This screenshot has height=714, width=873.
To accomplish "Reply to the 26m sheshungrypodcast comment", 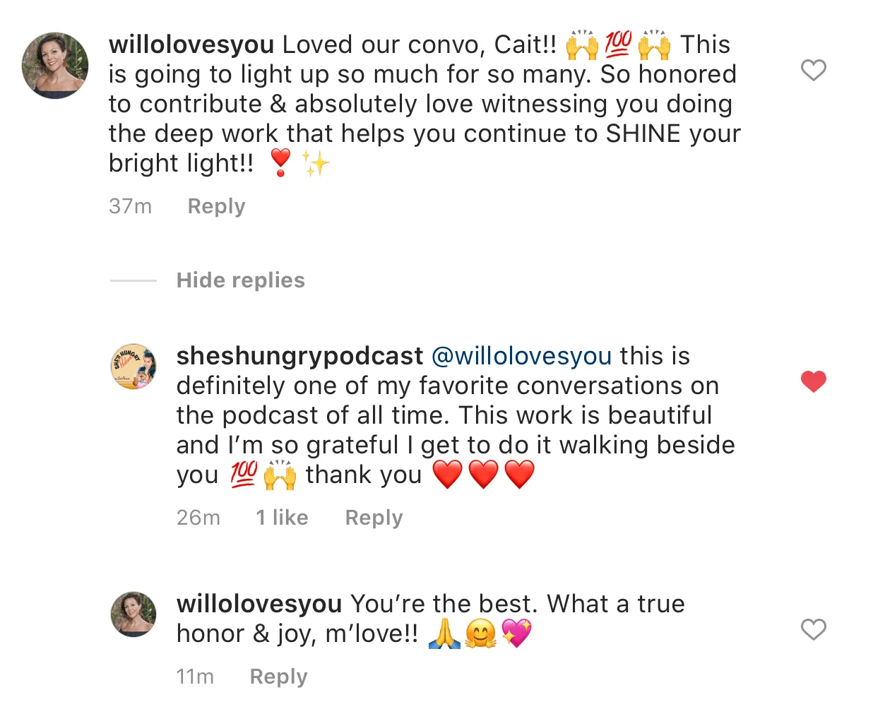I will [x=374, y=518].
